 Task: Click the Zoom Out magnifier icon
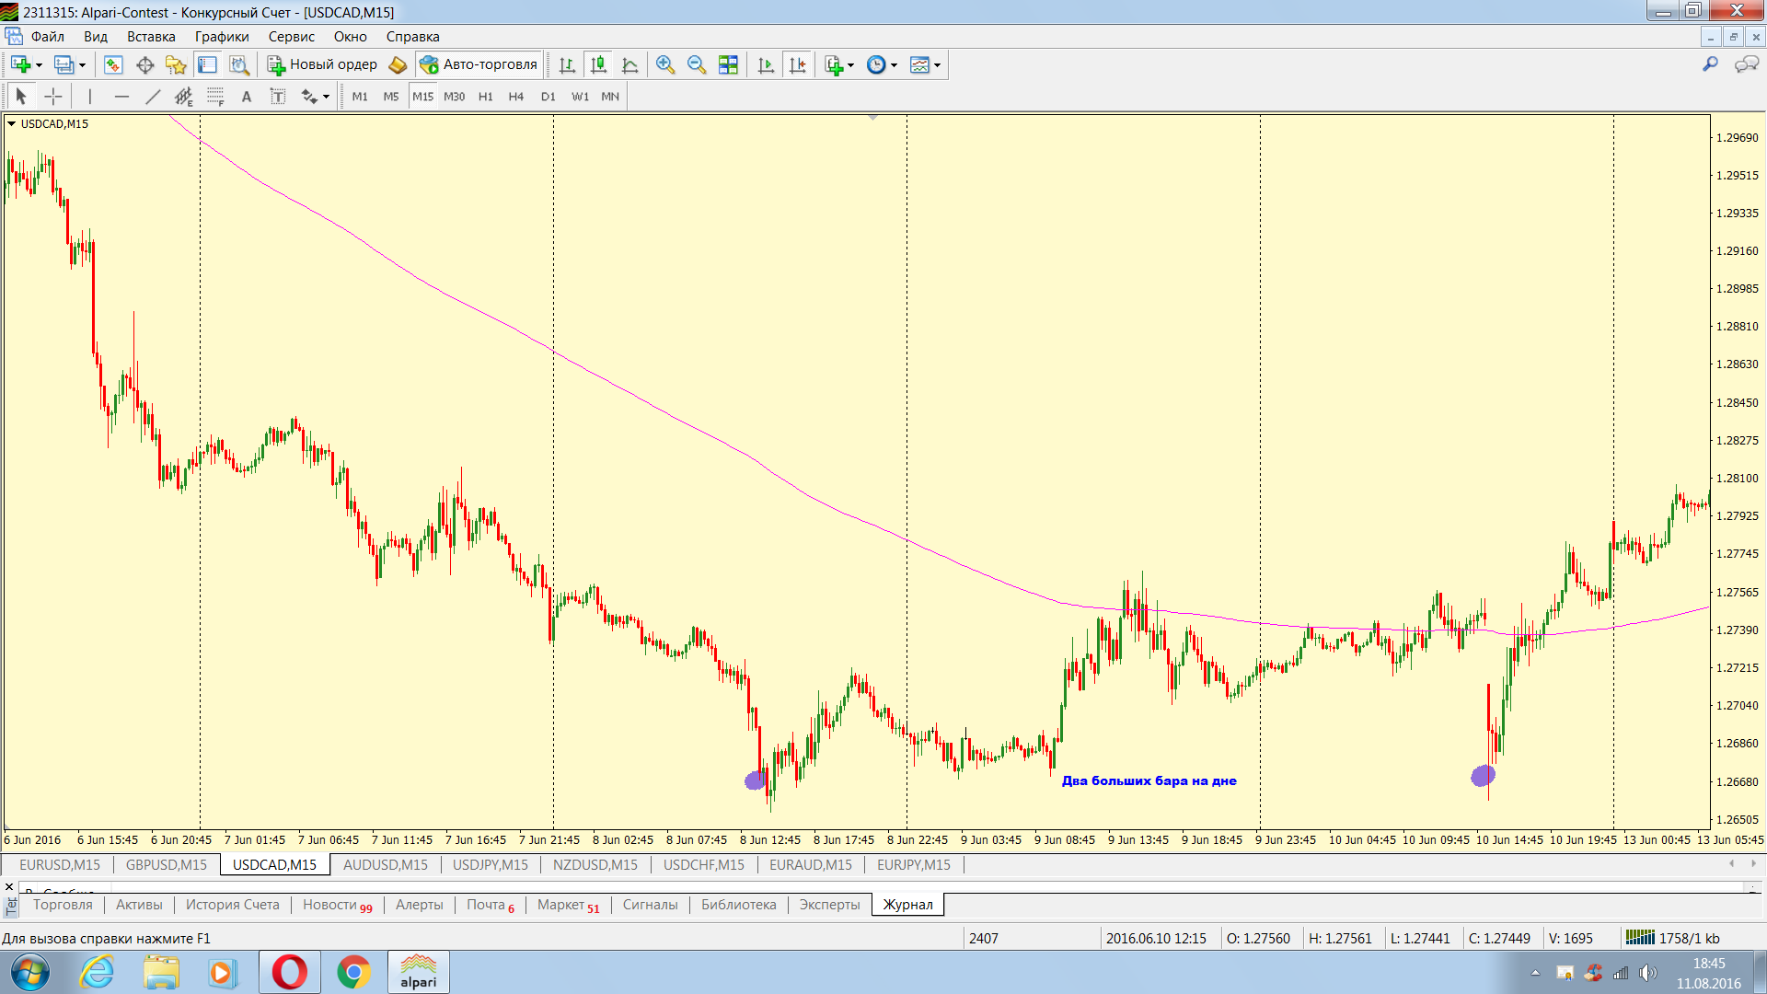(x=697, y=65)
